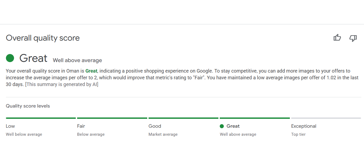Click the green bar above Good level
Image resolution: width=364 pixels, height=168 pixels.
[x=183, y=118]
